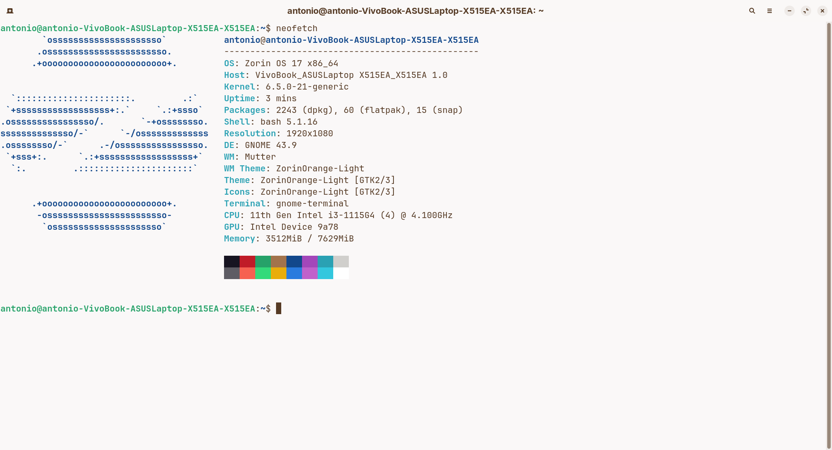Click the 'Resolution: 1920x1080' line
Viewport: 832px width, 450px height.
279,133
